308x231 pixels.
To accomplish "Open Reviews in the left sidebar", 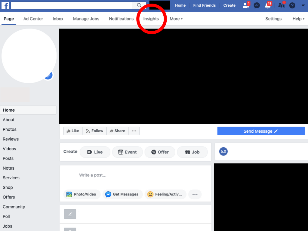I will [11, 139].
